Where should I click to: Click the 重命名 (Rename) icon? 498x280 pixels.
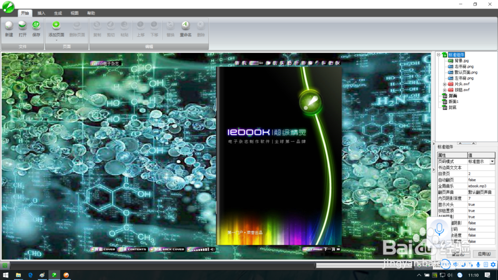pos(185,25)
